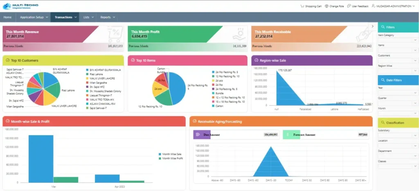Expand the Subsidiary dropdown
Image resolution: width=419 pixels, height=191 pixels.
[398, 135]
